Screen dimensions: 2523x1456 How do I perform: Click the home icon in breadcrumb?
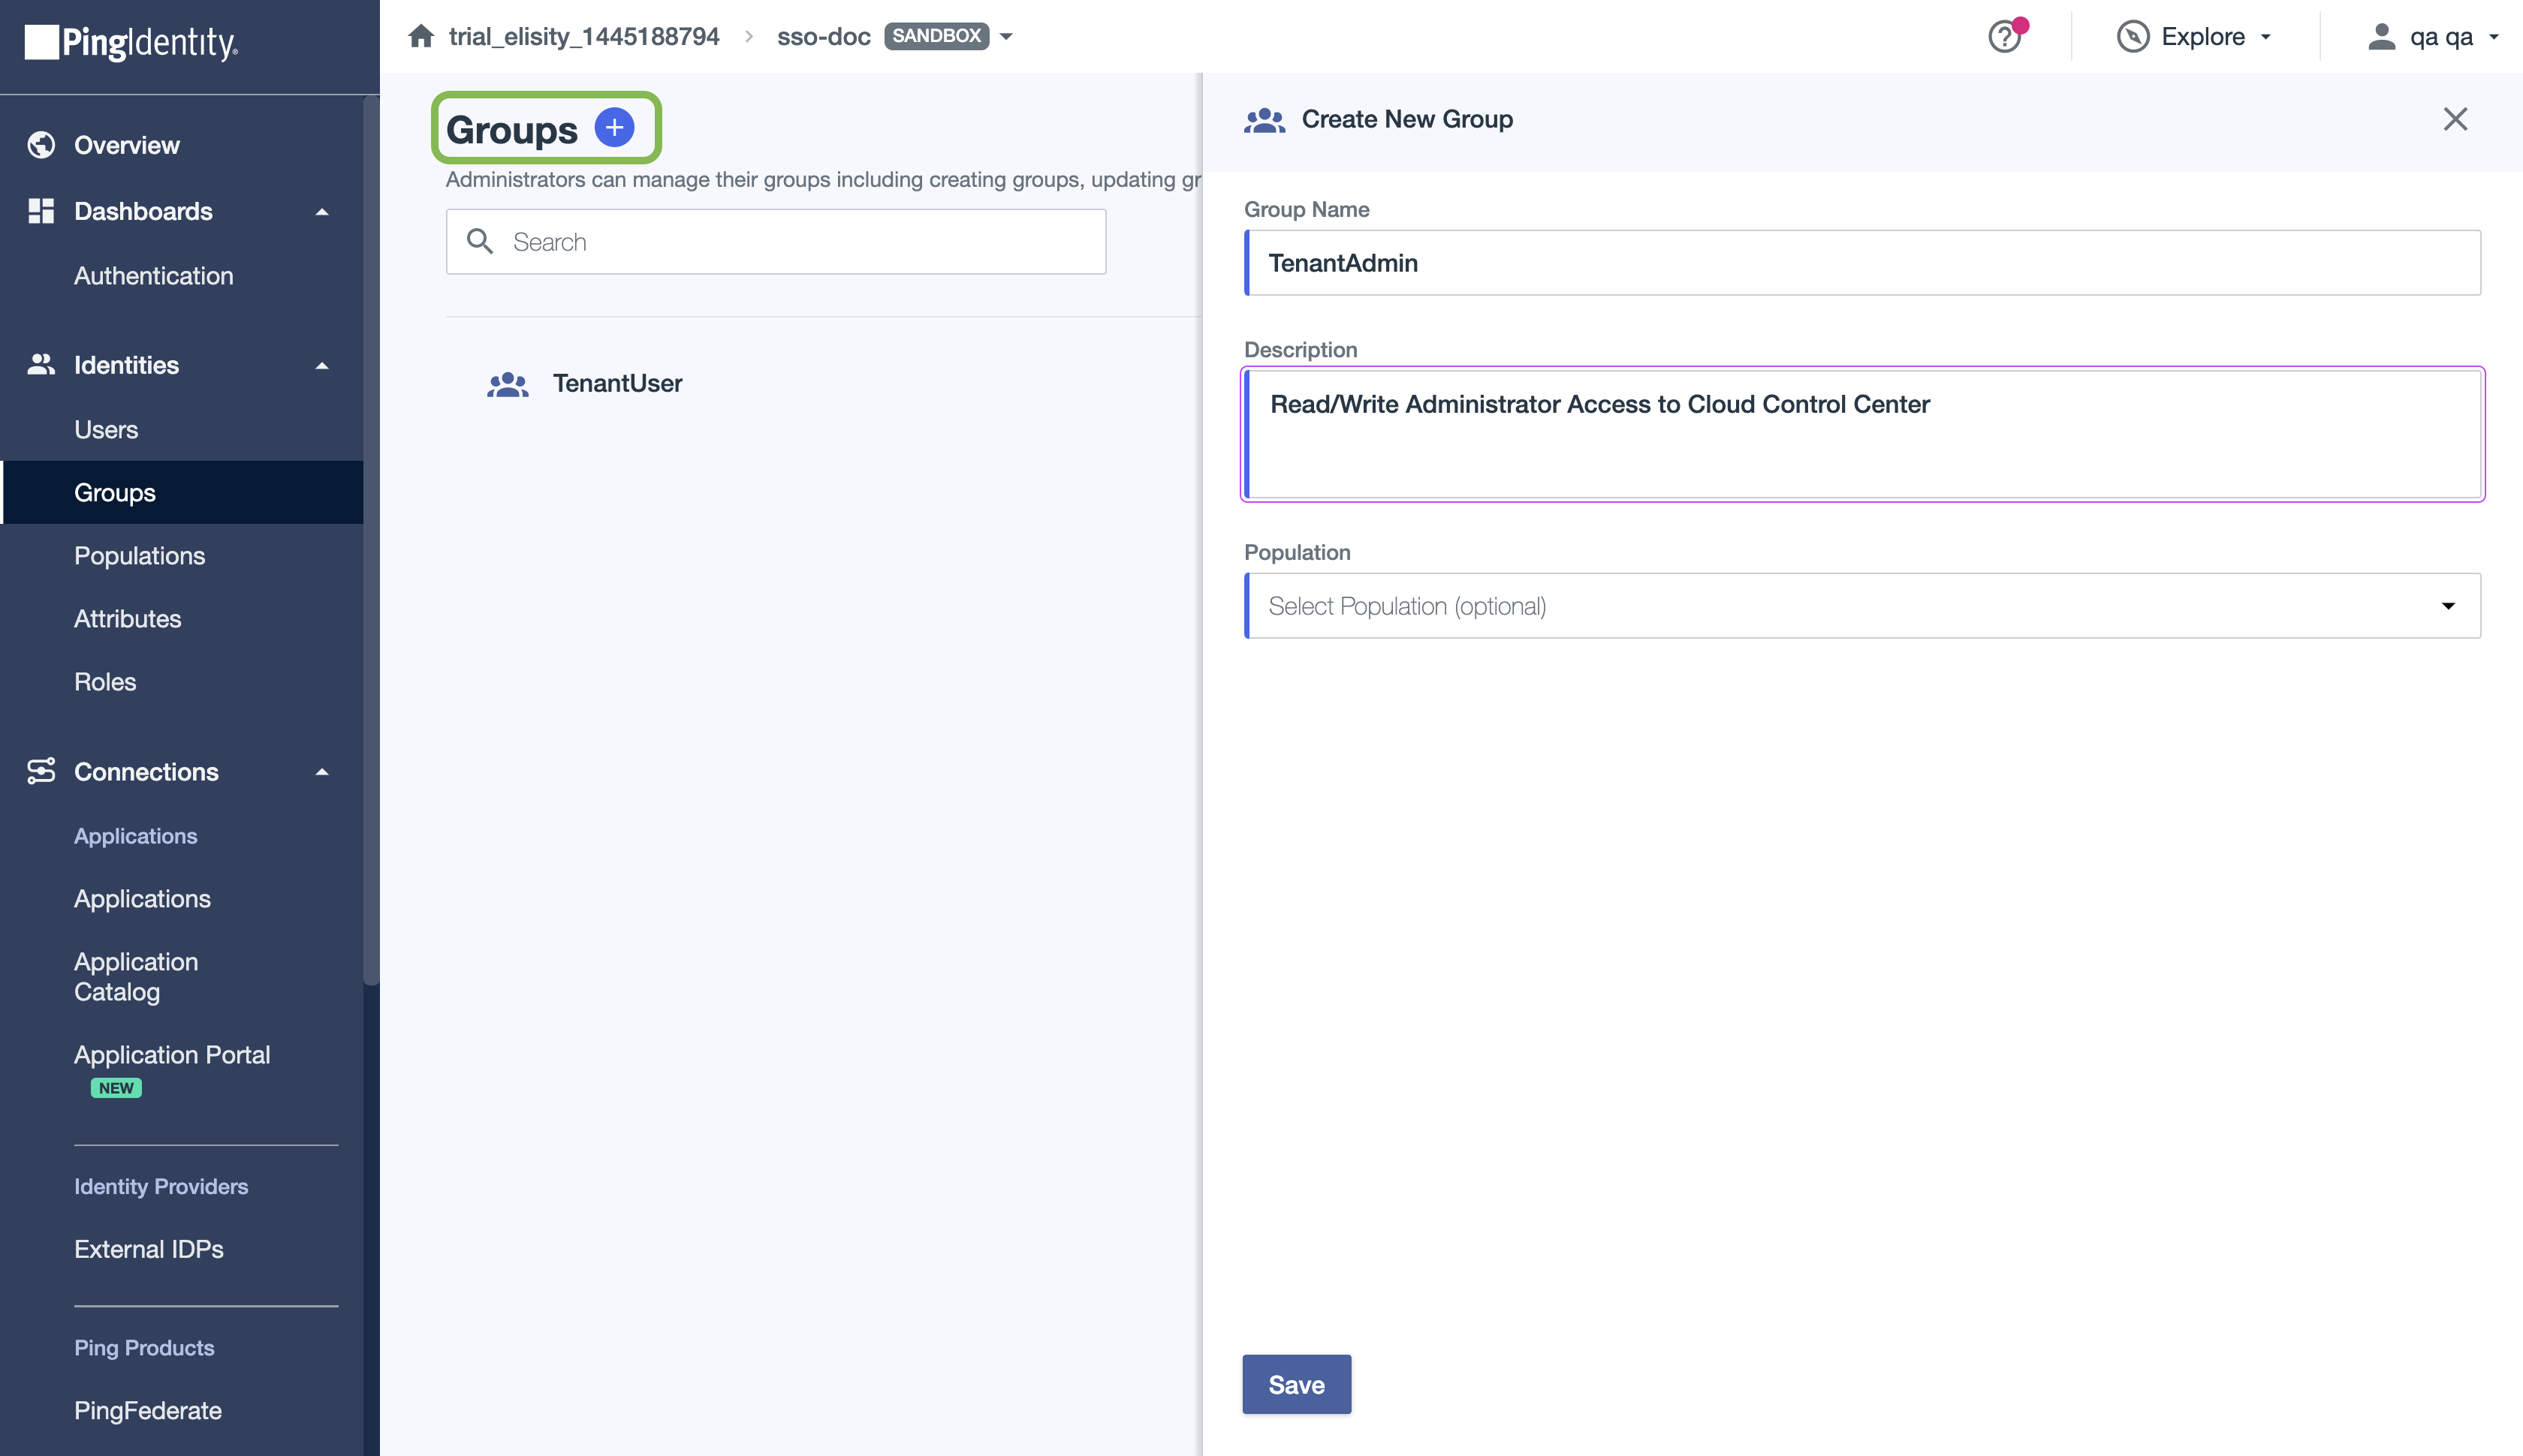coord(421,37)
